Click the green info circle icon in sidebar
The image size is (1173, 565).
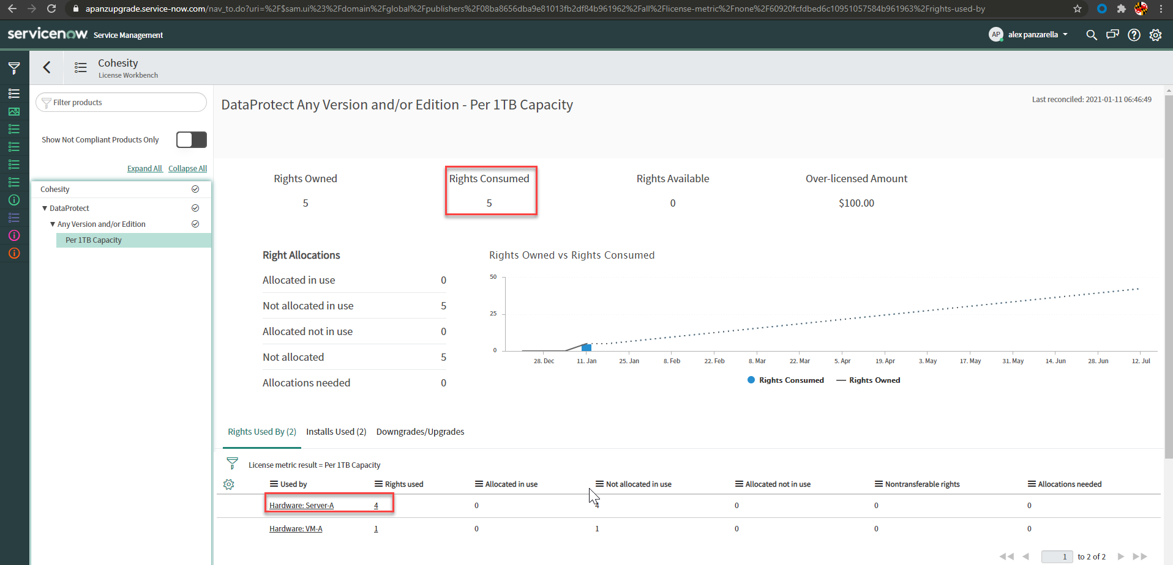click(x=13, y=200)
